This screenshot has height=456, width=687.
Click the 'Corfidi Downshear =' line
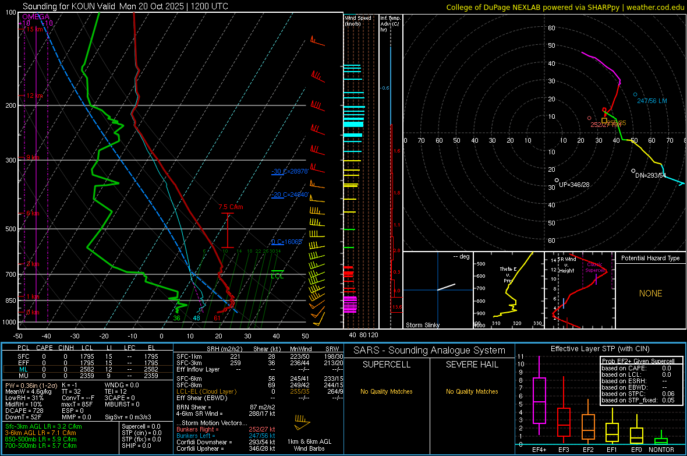tap(226, 442)
